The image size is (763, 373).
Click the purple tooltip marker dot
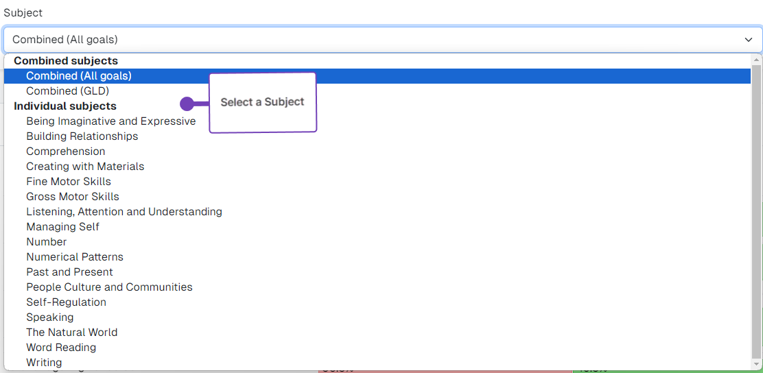[x=187, y=104]
